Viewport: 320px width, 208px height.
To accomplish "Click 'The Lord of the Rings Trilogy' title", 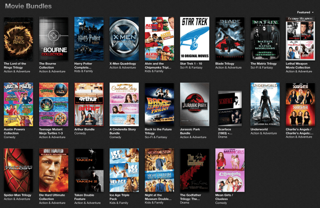I will click(x=15, y=65).
